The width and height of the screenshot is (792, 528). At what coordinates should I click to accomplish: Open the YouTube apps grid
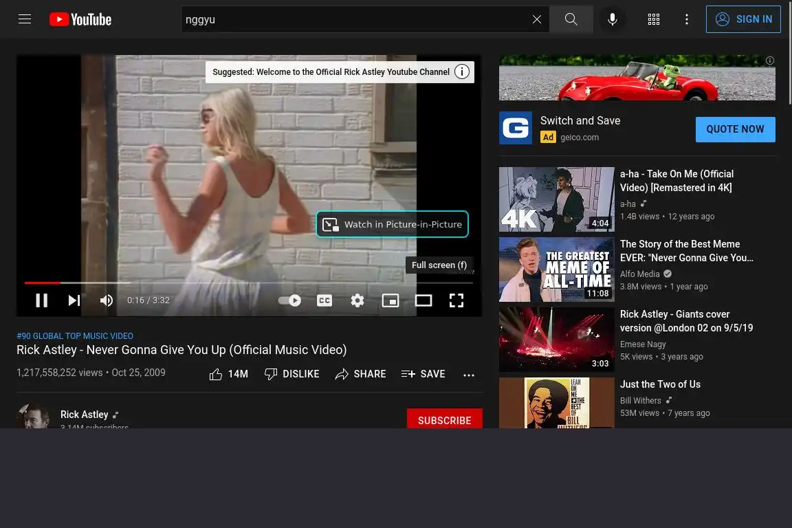tap(654, 19)
